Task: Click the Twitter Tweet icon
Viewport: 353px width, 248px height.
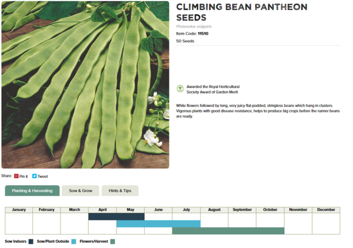Action: coord(35,176)
